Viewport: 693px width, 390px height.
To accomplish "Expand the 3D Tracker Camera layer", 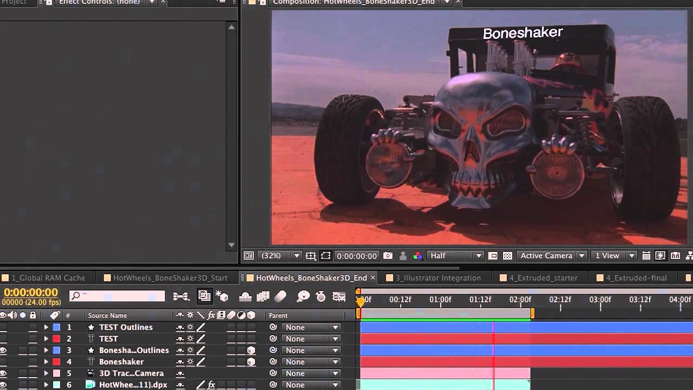I will point(46,373).
